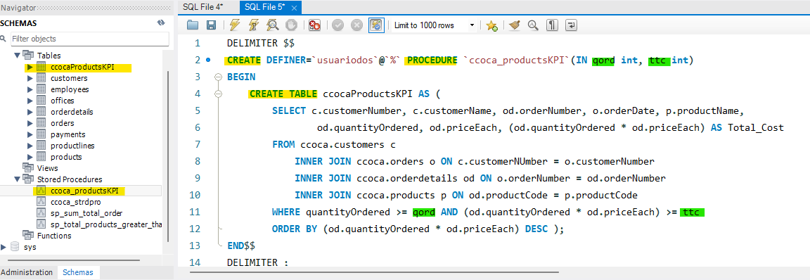Open the Limit to 1000 rows dropdown
The height and width of the screenshot is (280, 810).
click(434, 25)
